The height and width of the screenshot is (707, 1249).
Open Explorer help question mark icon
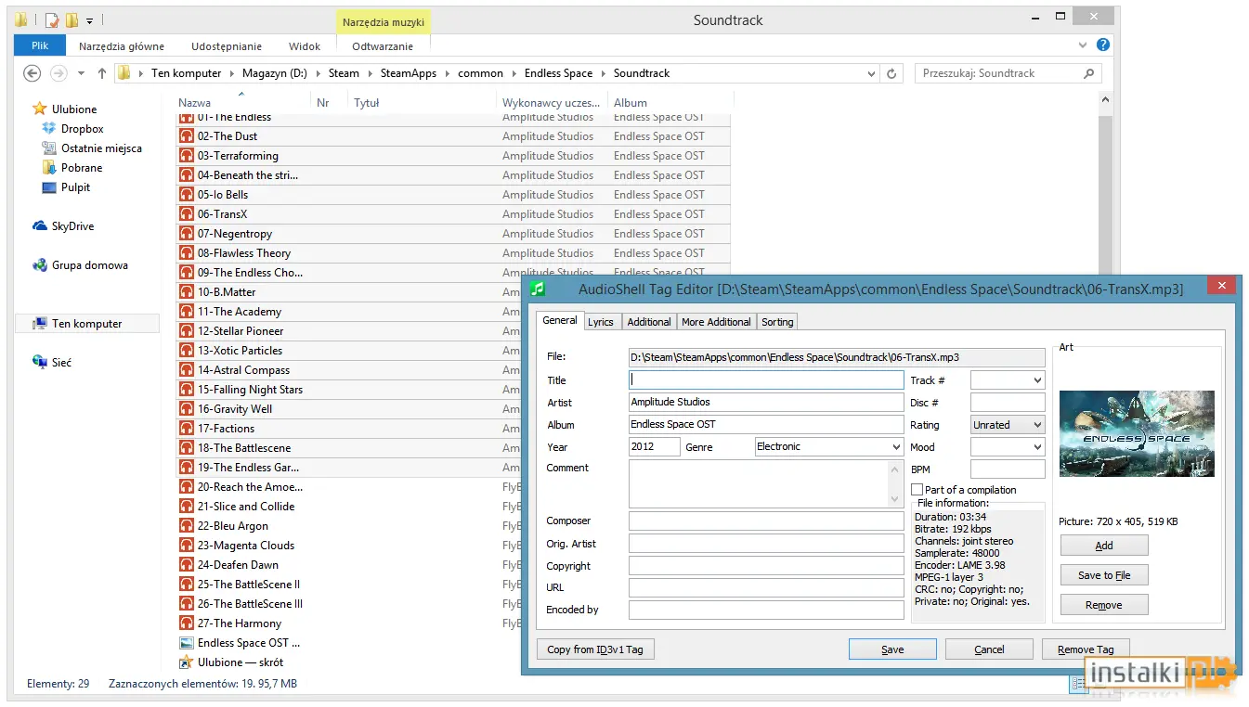1102,45
